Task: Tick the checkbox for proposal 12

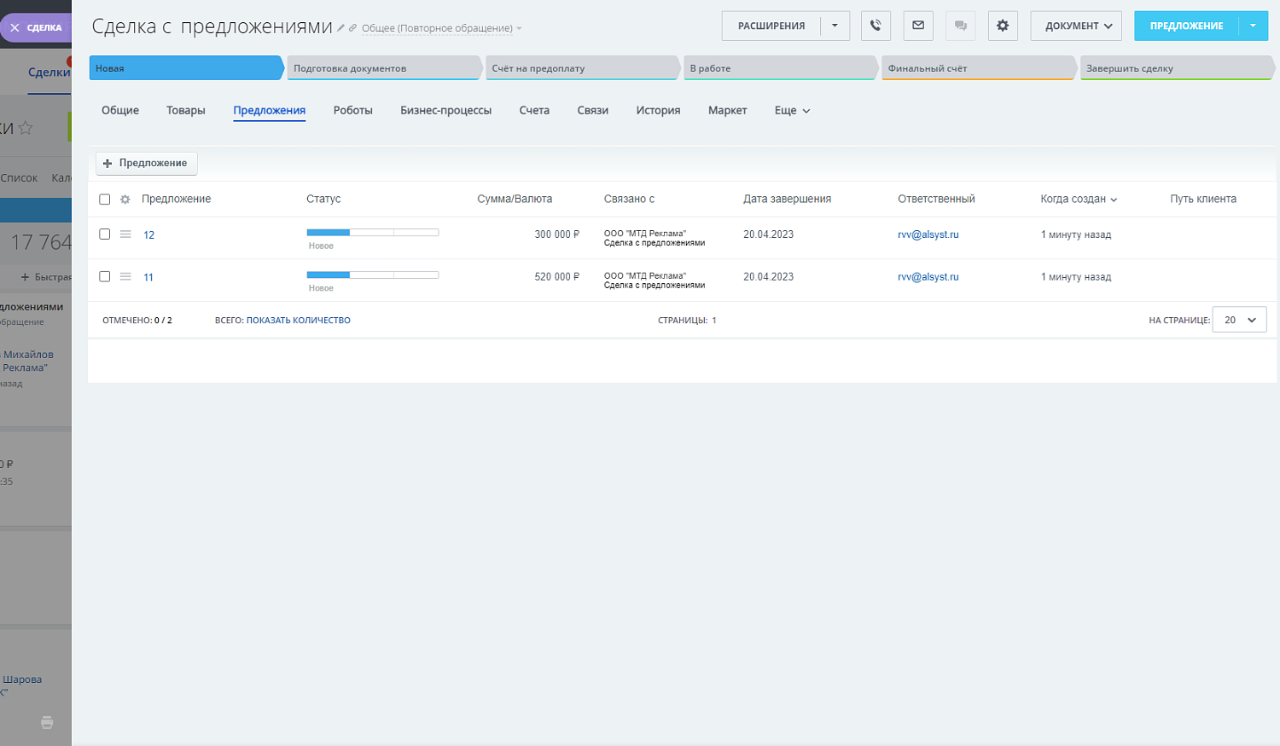Action: pos(105,234)
